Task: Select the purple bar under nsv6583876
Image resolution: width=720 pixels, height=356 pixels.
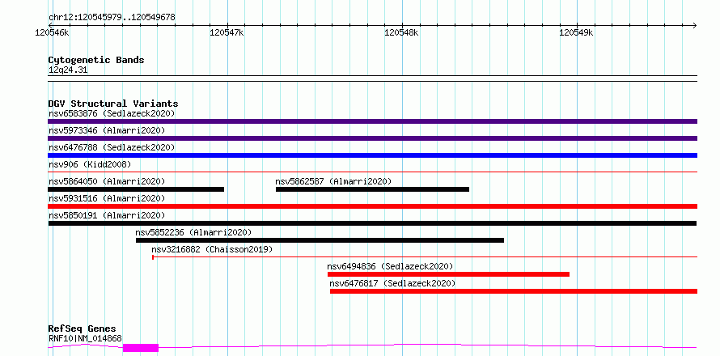Action: tap(372, 121)
